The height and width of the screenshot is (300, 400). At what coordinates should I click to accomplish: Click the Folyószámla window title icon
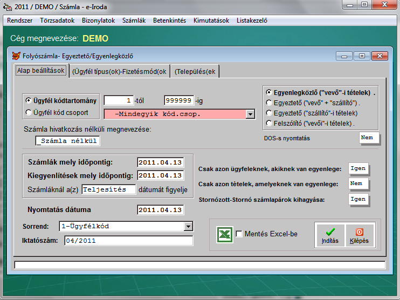click(x=16, y=56)
